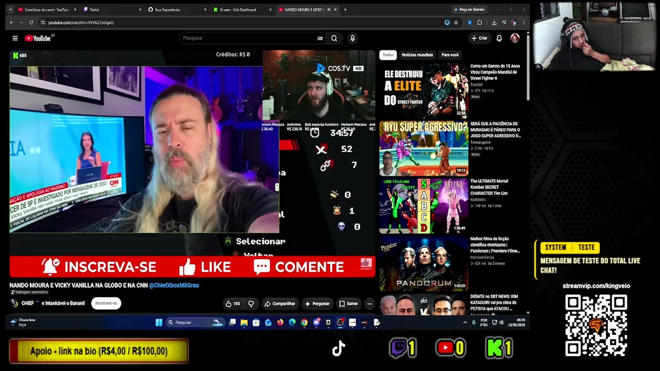Like the video with thumbs up
Image resolution: width=660 pixels, height=371 pixels.
tap(233, 303)
